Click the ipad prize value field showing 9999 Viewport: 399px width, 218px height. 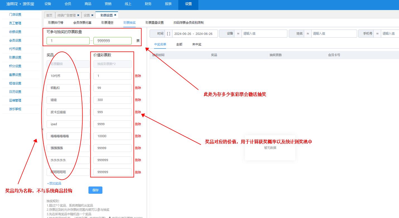112,124
